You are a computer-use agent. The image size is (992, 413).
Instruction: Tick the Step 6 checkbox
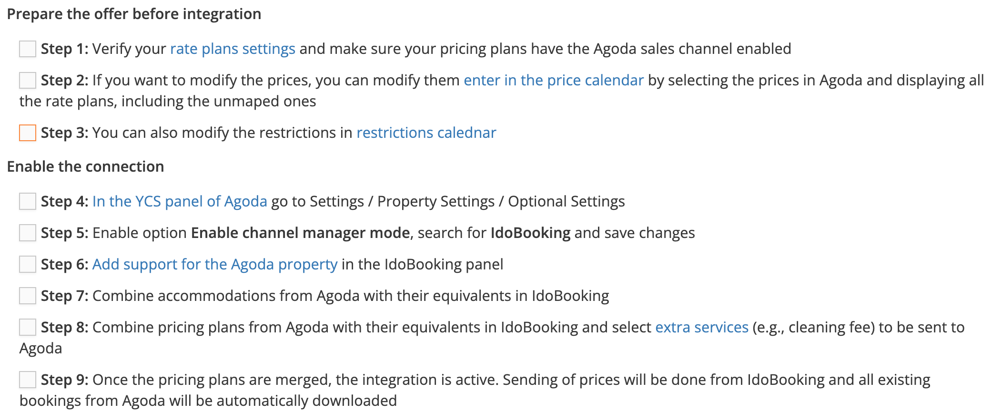tap(28, 265)
